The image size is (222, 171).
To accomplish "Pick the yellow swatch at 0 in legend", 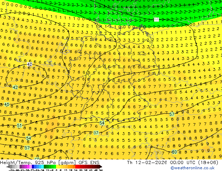I will 57,166.
